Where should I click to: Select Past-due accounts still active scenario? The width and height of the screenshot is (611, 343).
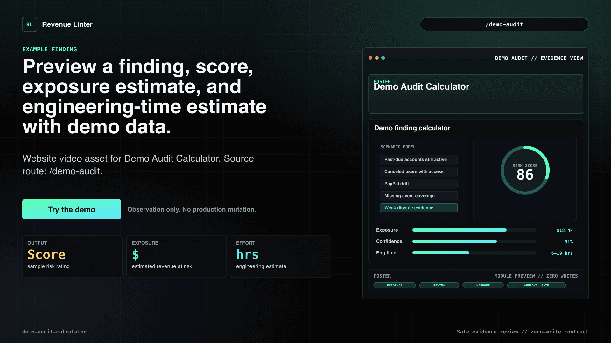[418, 159]
